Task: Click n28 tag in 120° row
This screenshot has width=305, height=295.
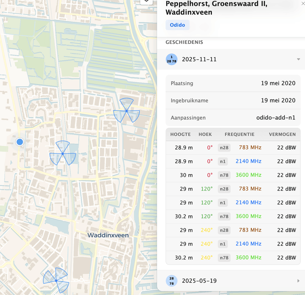Action: [224, 189]
